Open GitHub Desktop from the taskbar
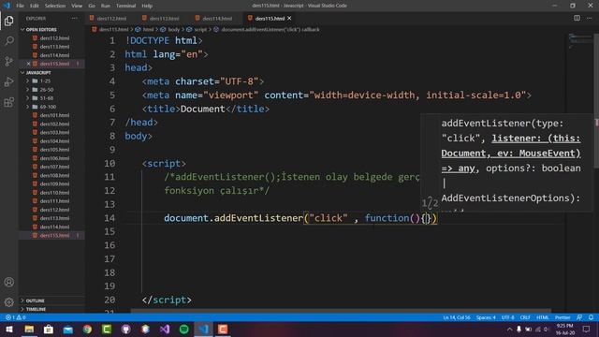599x337 pixels. pyautogui.click(x=125, y=329)
